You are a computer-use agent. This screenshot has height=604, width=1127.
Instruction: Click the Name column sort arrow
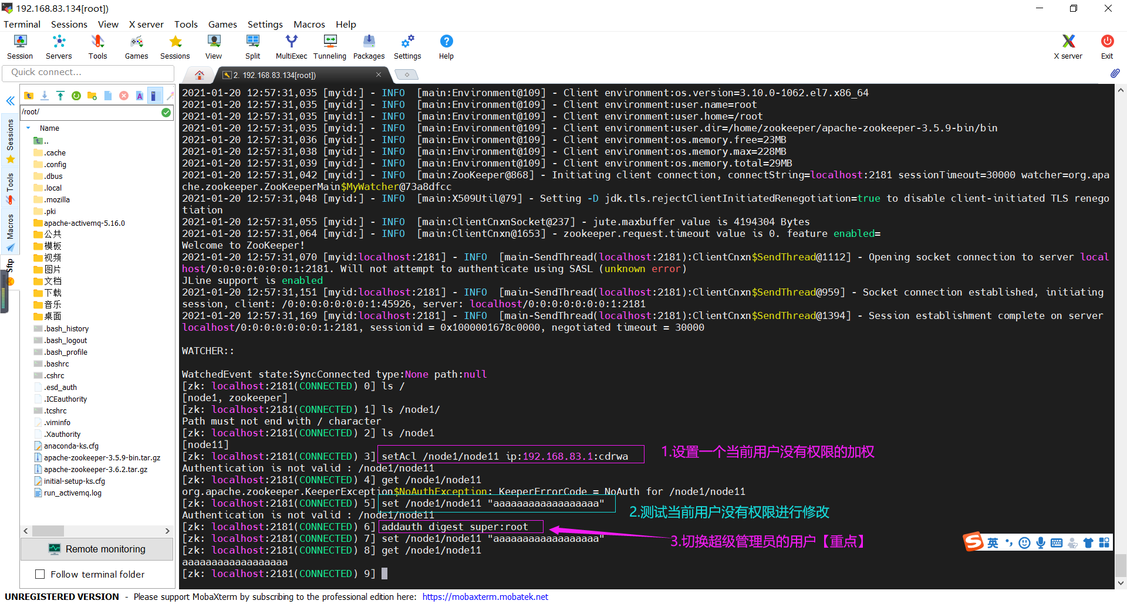coord(28,128)
